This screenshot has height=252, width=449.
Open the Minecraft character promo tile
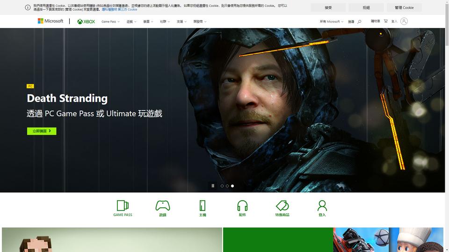pyautogui.click(x=112, y=240)
